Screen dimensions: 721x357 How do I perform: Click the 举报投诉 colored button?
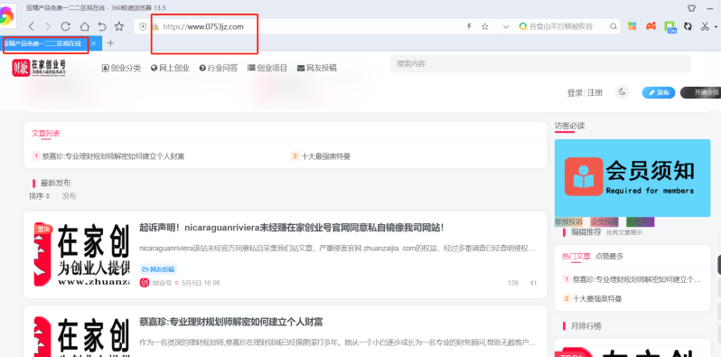[568, 221]
